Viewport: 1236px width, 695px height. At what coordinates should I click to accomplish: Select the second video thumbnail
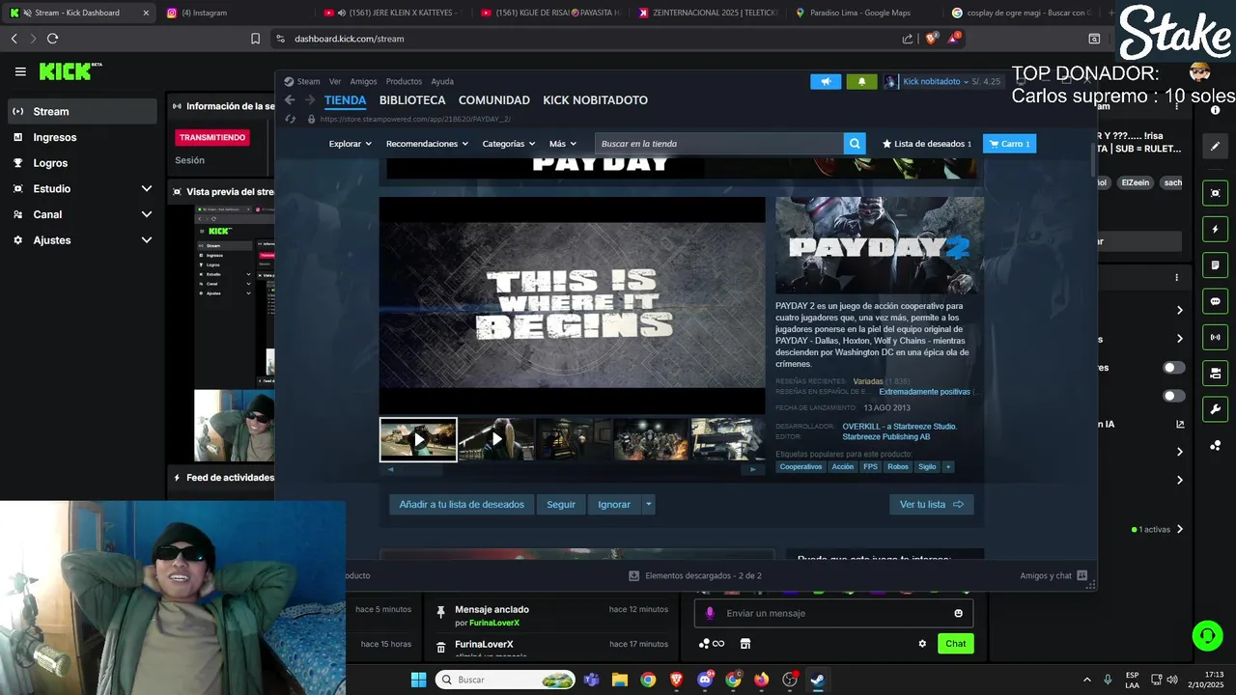pos(496,439)
